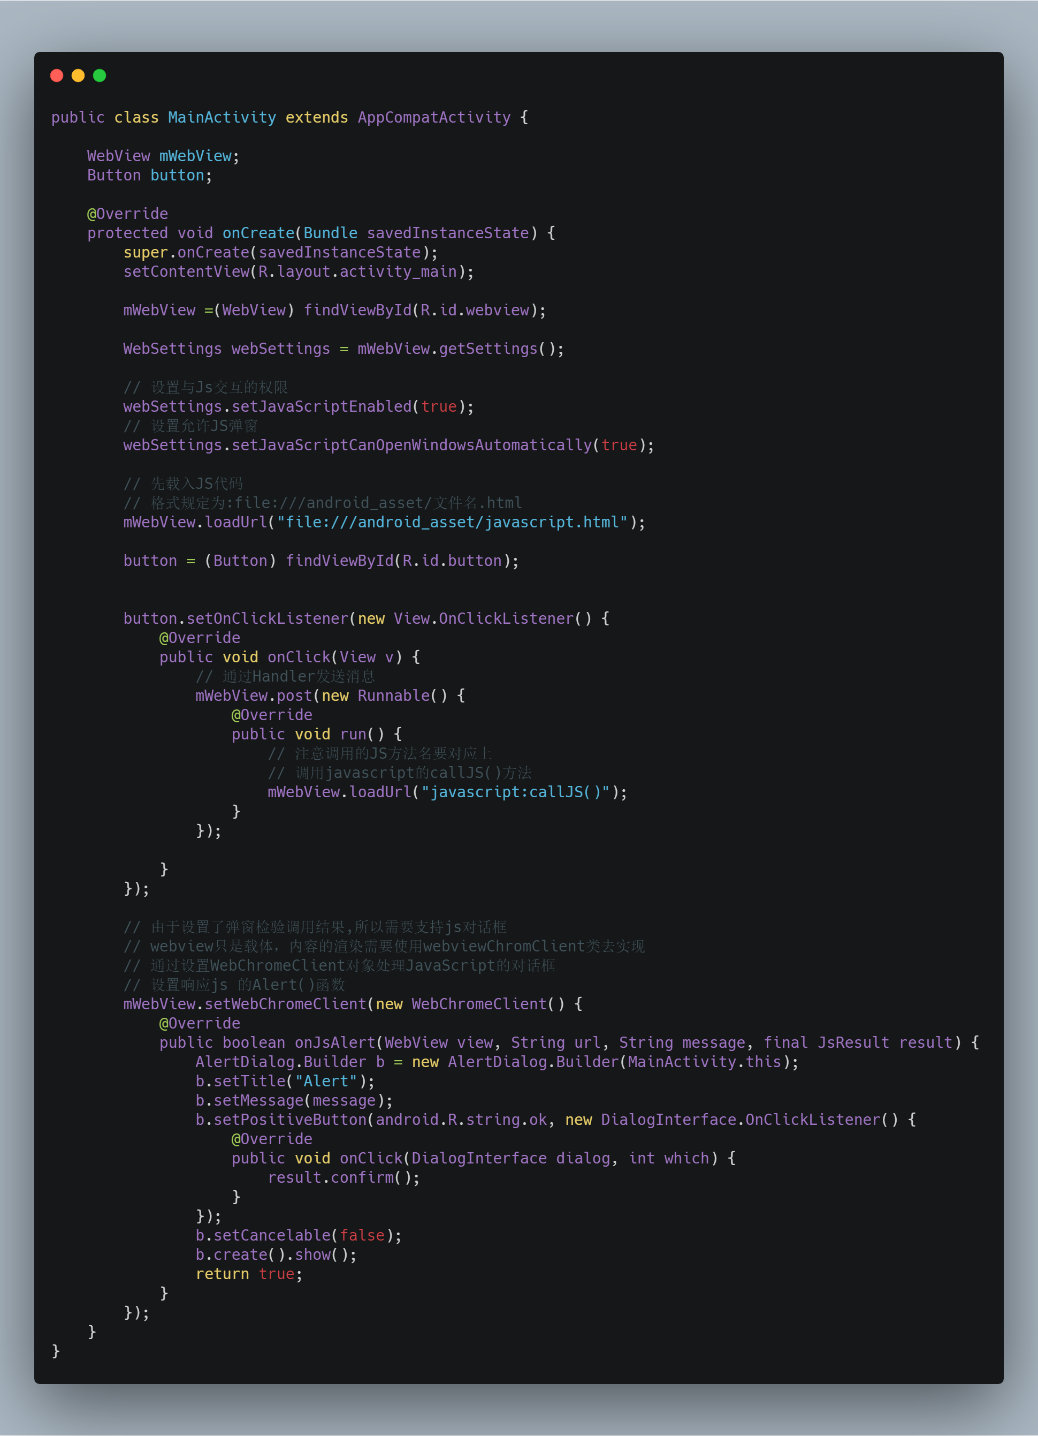The height and width of the screenshot is (1436, 1038).
Task: Click the "Alert" string in setTitle
Action: [326, 1082]
